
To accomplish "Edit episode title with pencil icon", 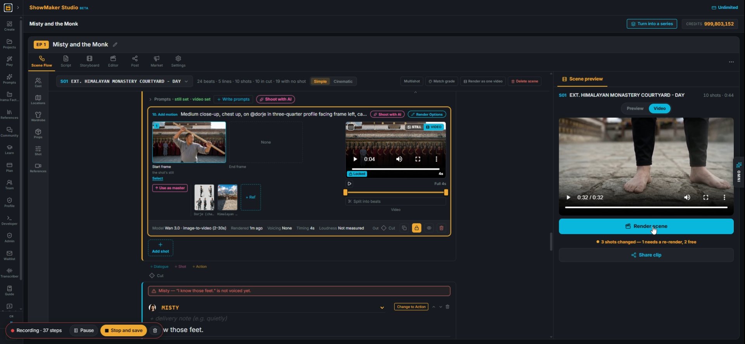I will click(x=115, y=45).
